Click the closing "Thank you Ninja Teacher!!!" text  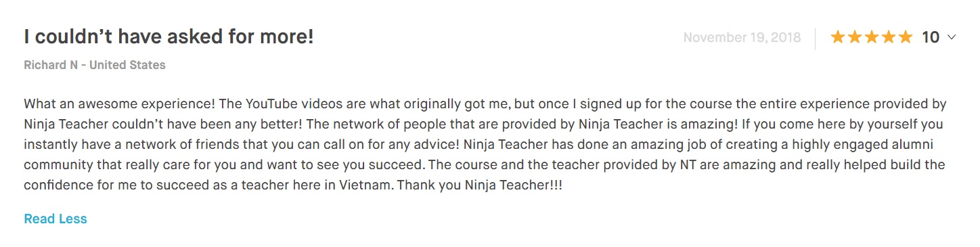pyautogui.click(x=480, y=185)
